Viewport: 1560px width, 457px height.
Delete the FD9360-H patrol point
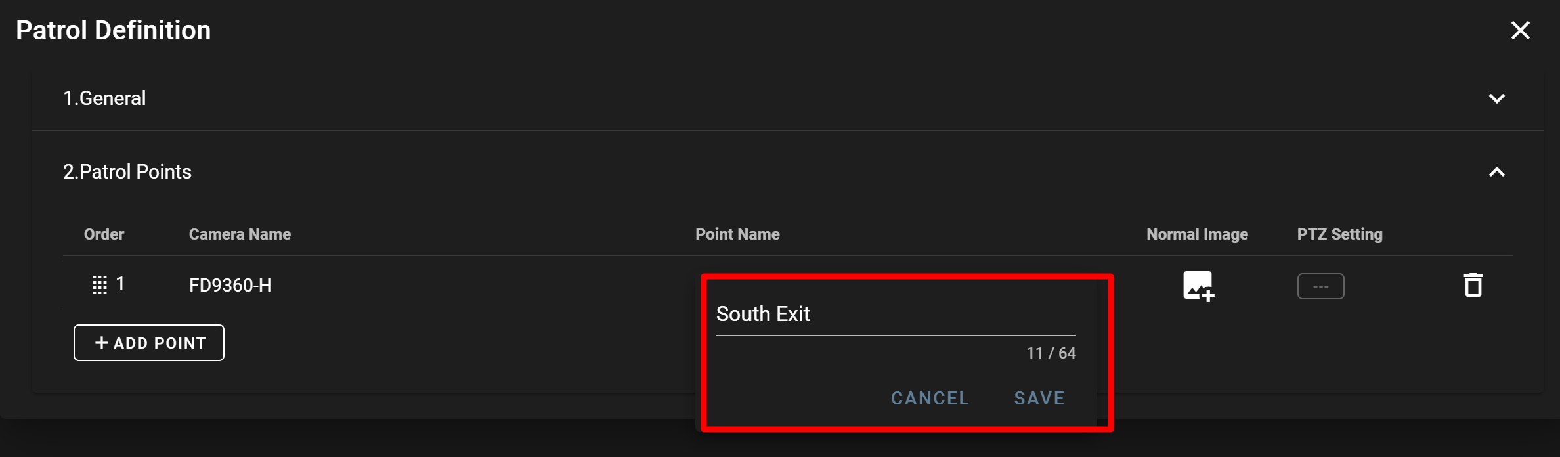(1473, 285)
